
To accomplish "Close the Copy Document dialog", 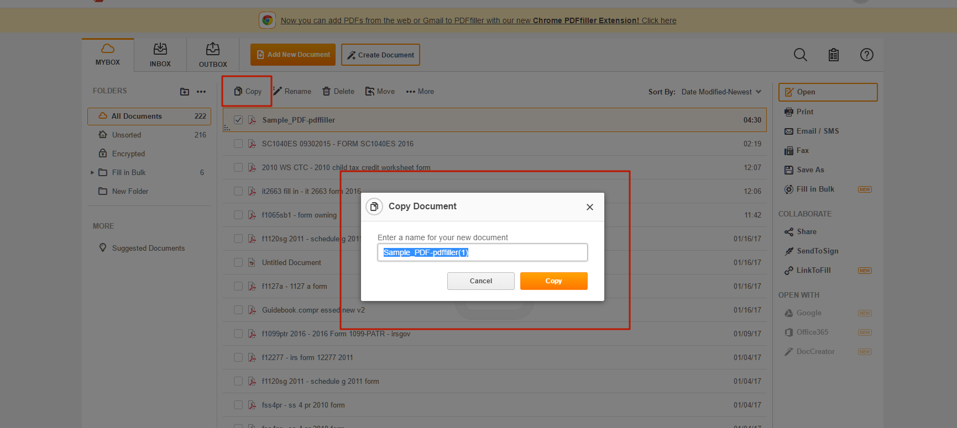I will point(590,207).
